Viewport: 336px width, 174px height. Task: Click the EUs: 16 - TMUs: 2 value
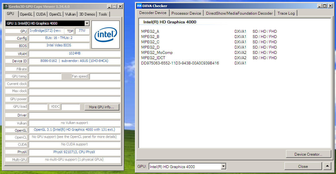[x=59, y=38]
